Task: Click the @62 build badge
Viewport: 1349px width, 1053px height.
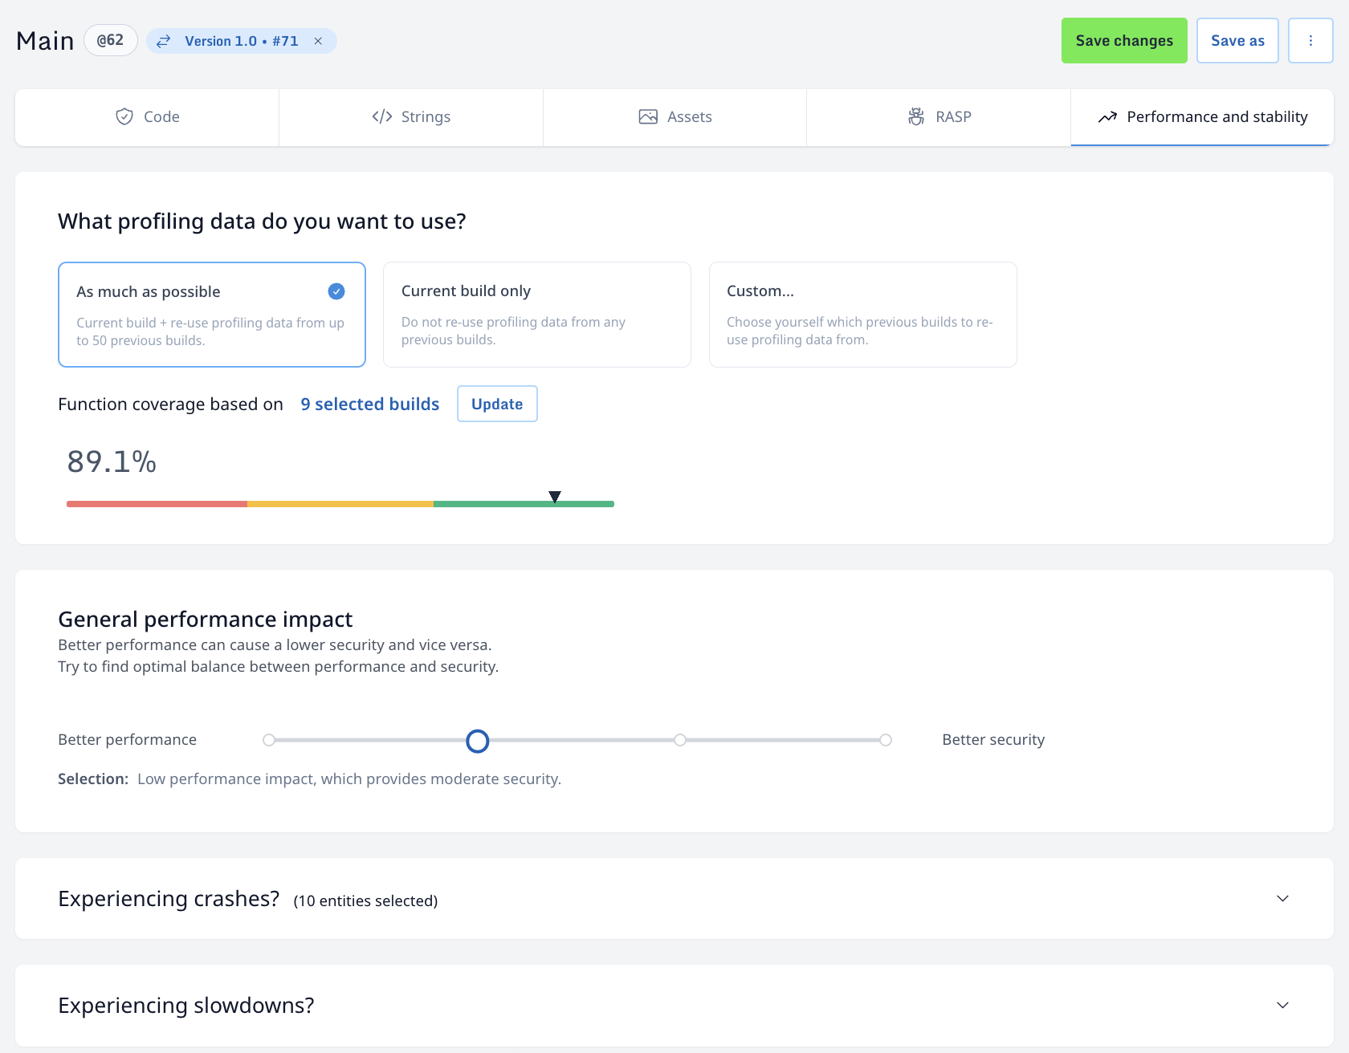Action: (110, 41)
